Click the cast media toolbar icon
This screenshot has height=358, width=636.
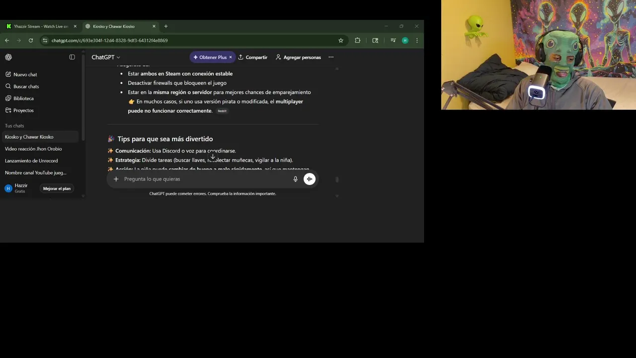tap(375, 40)
